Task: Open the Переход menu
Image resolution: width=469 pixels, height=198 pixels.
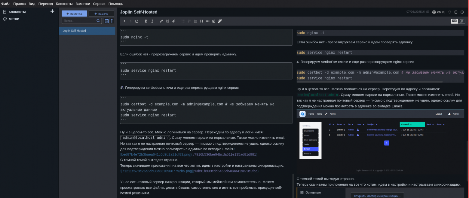Action: point(46,4)
